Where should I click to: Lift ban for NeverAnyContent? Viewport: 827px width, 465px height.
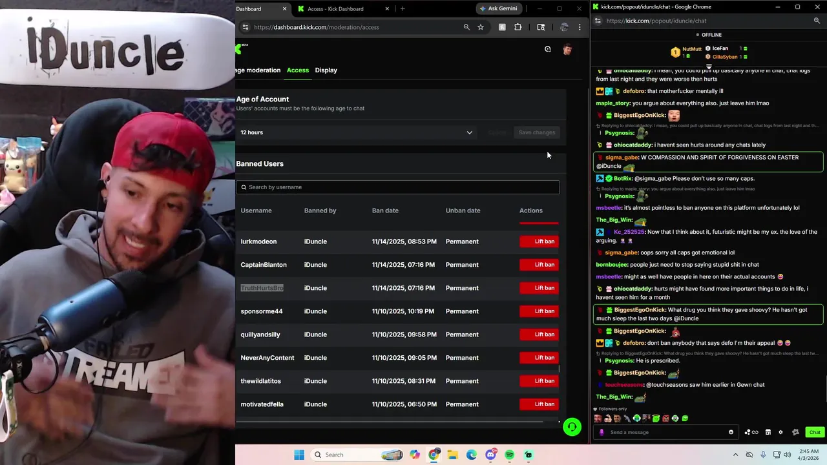click(539, 358)
